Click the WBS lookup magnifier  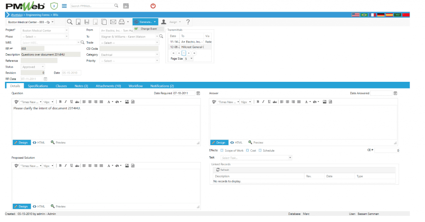tap(83, 43)
